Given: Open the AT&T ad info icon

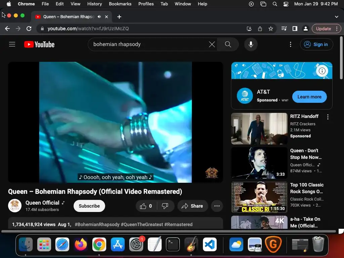Looking at the screenshot, I should (x=322, y=71).
